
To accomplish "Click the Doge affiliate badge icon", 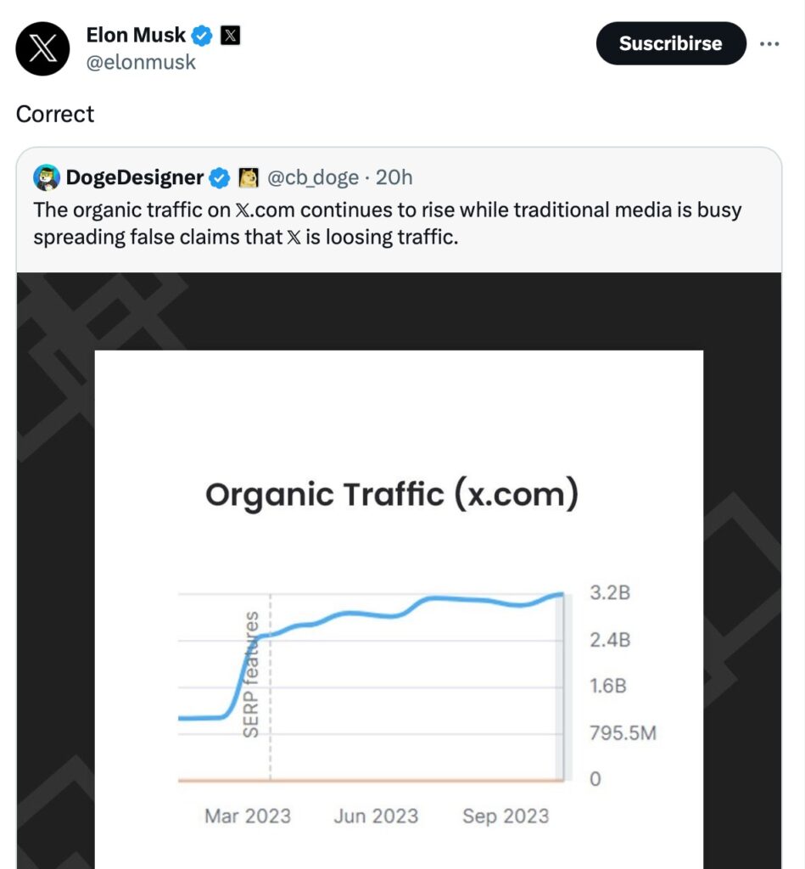I will tap(249, 177).
